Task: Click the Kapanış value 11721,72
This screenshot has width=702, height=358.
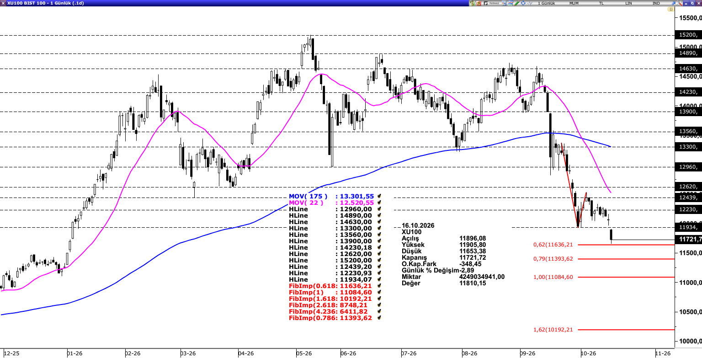Action: [x=473, y=257]
